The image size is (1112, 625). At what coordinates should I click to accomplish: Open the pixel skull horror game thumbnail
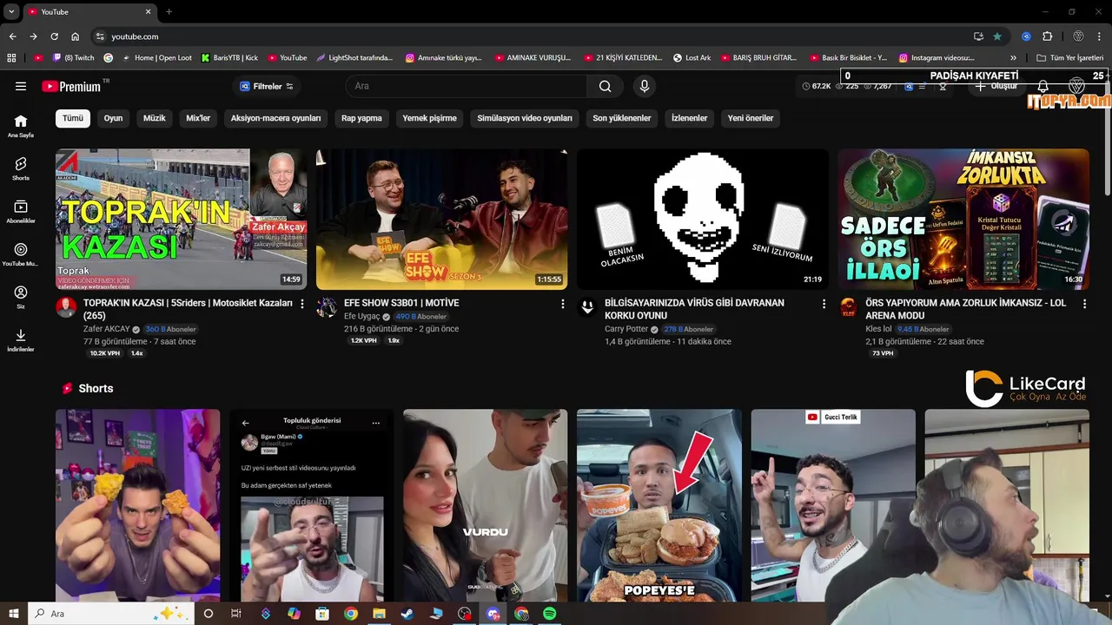point(702,219)
